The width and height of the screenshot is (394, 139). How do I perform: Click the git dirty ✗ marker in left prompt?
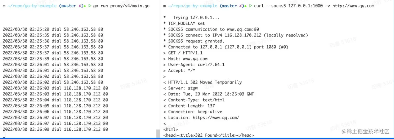pyautogui.click(x=80, y=6)
